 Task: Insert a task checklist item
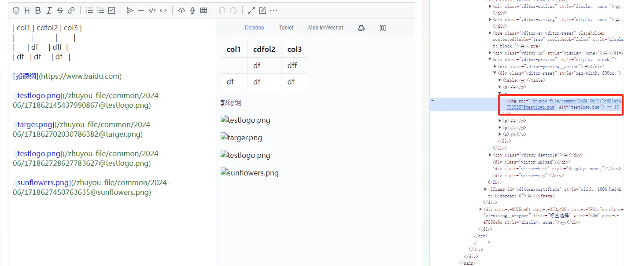(x=111, y=10)
